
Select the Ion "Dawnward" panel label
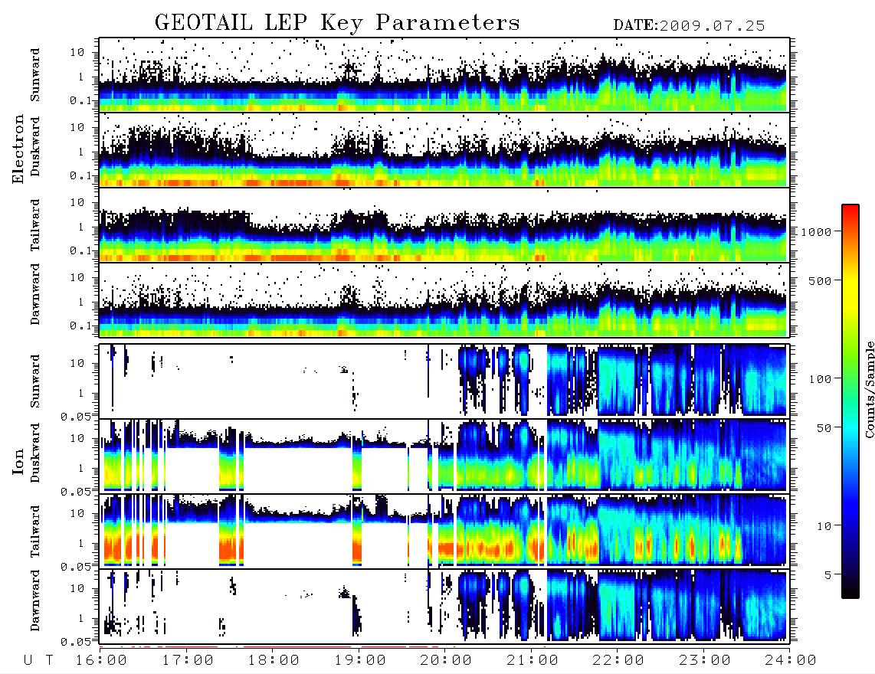[x=35, y=600]
